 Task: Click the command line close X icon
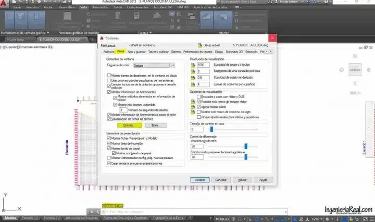[x=91, y=212]
